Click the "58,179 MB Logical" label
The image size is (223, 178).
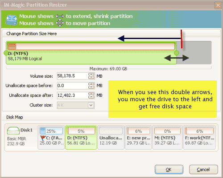click(x=25, y=59)
